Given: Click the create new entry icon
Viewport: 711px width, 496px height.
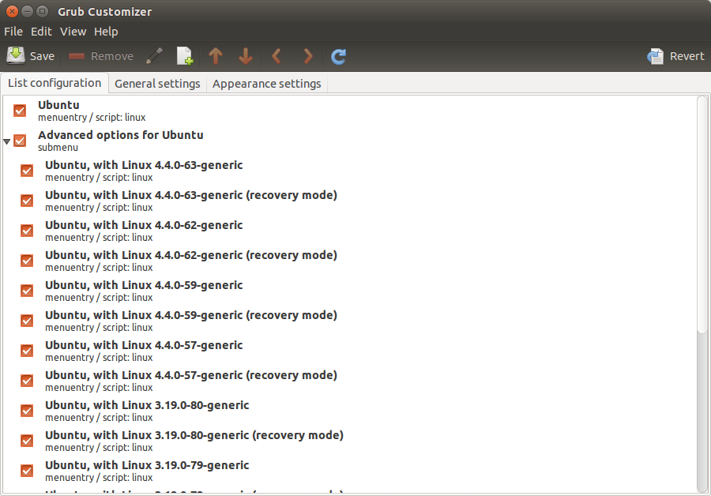Looking at the screenshot, I should [x=184, y=55].
